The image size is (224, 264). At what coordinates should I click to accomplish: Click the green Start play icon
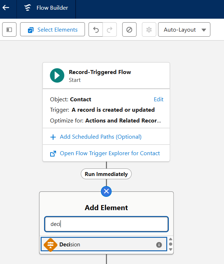(57, 75)
